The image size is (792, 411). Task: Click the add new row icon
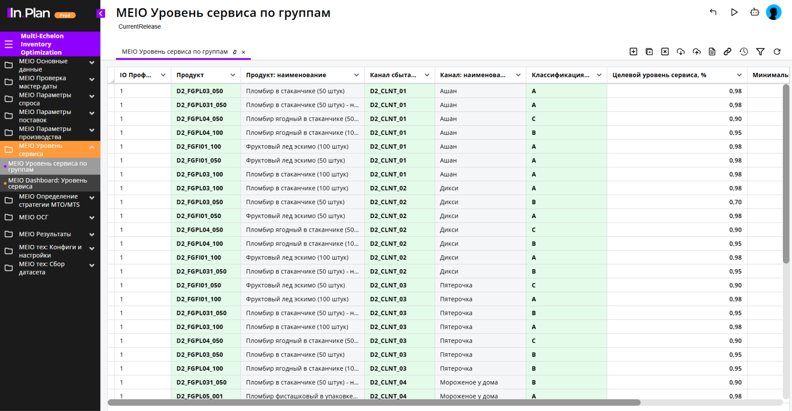(633, 52)
